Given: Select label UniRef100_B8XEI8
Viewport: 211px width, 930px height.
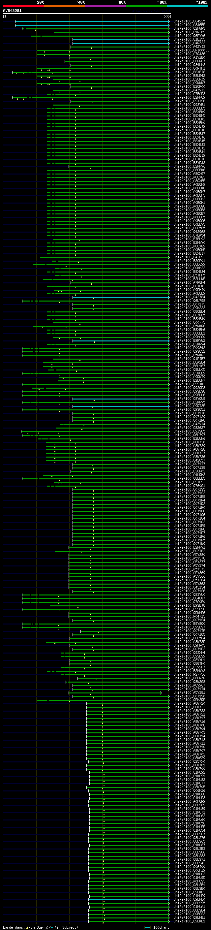Looking at the screenshot, I should [189, 72].
